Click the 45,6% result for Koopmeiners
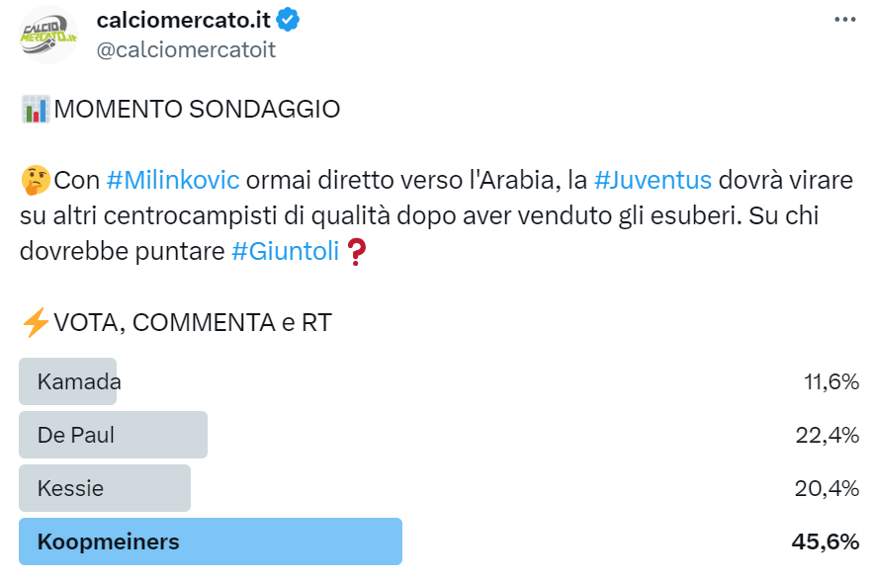 tap(825, 541)
